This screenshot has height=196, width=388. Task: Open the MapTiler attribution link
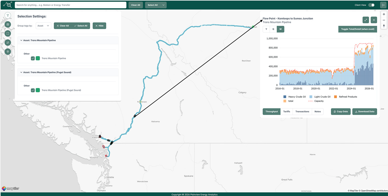pyautogui.click(x=353, y=191)
